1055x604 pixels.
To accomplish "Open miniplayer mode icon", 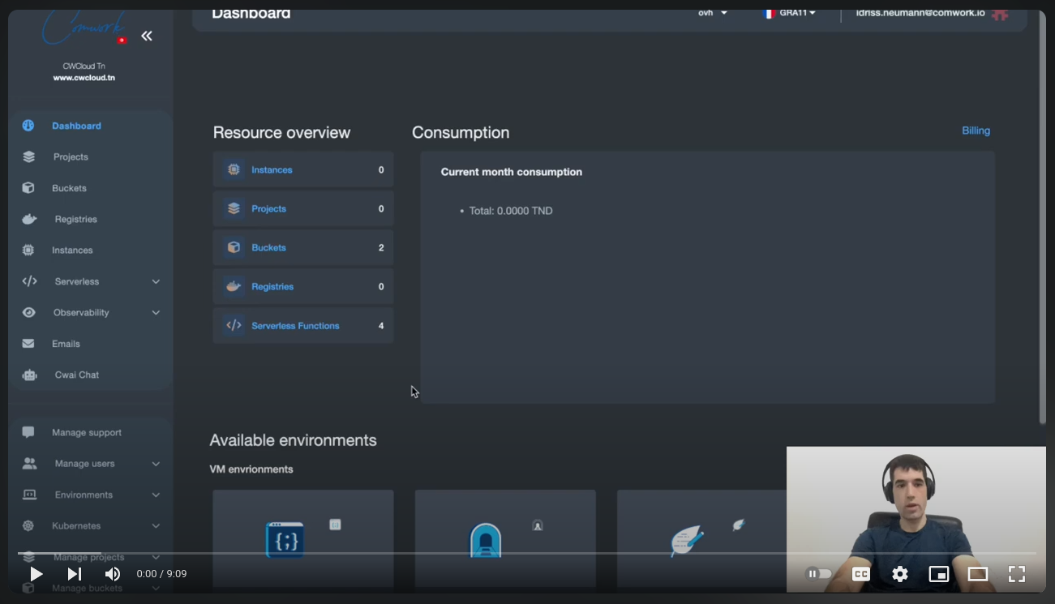I will tap(939, 574).
